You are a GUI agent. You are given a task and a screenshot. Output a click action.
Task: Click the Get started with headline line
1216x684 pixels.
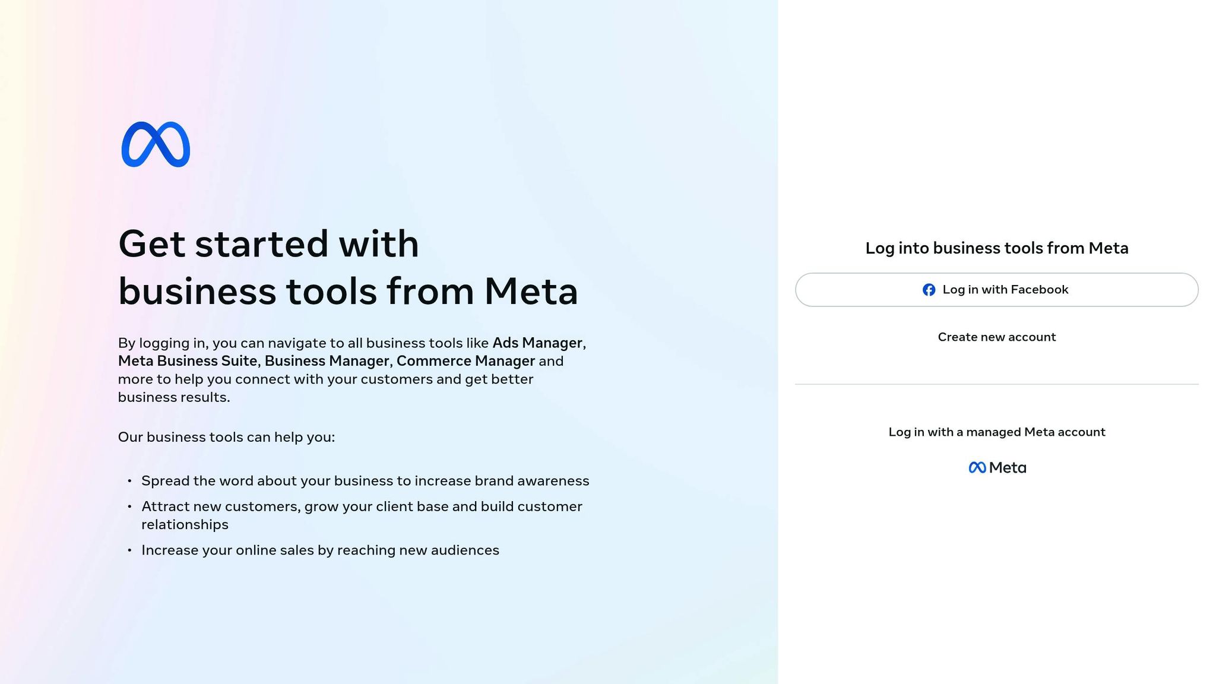[268, 243]
